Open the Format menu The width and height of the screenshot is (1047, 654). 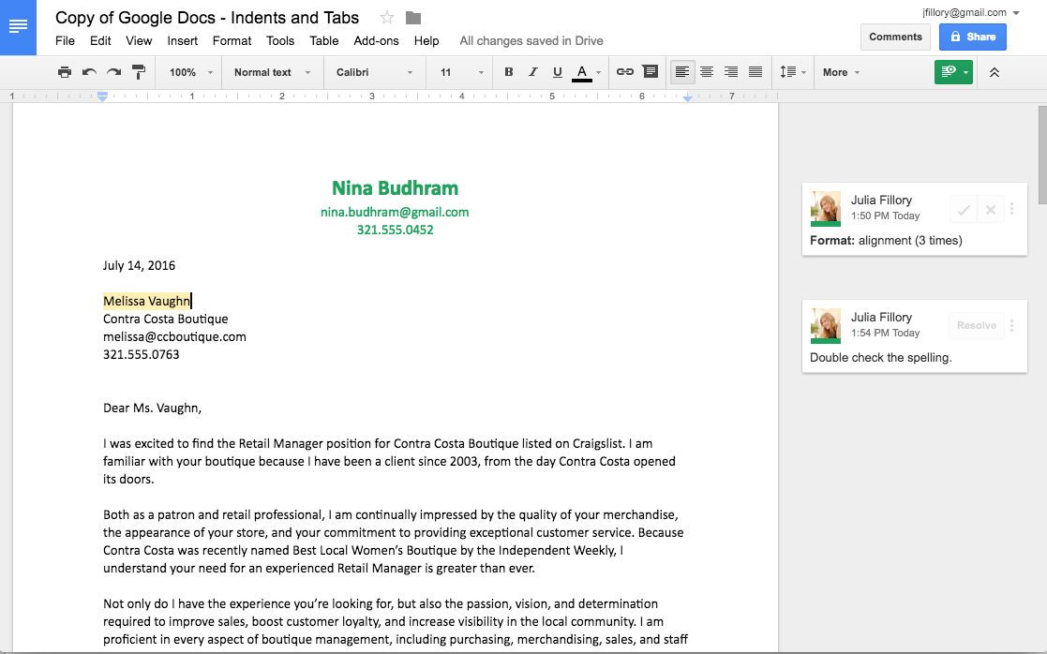pos(232,41)
